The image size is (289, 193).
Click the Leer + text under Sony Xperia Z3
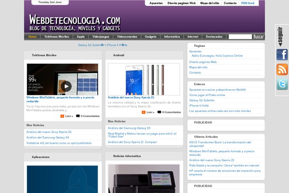[151, 112]
